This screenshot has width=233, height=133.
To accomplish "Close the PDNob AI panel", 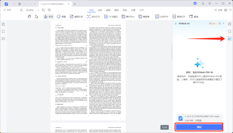I will pyautogui.click(x=223, y=23).
